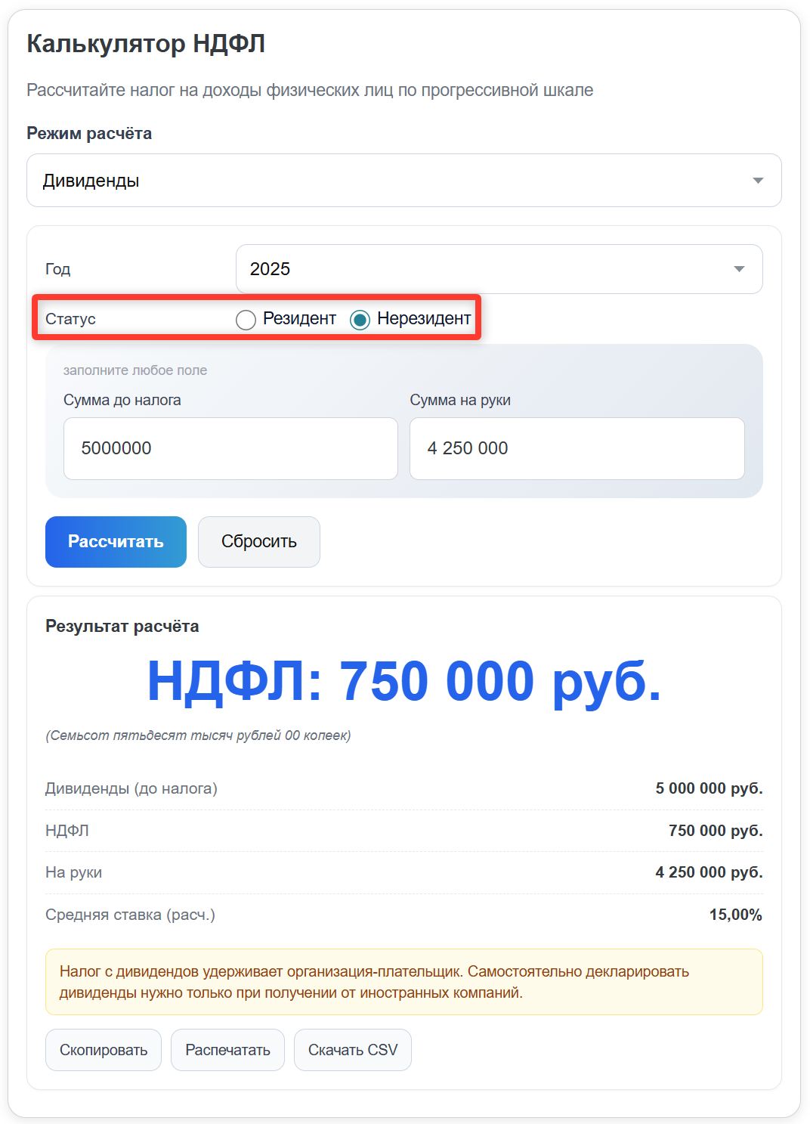Select the Нерезидент radio button
This screenshot has width=810, height=1124.
[360, 320]
